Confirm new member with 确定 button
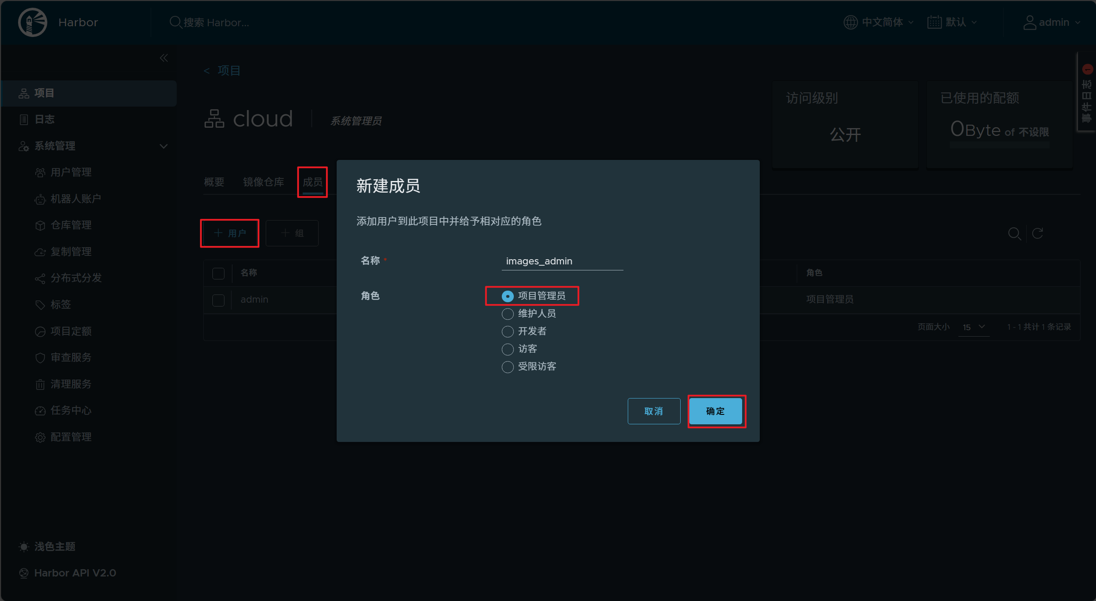1096x601 pixels. point(715,411)
